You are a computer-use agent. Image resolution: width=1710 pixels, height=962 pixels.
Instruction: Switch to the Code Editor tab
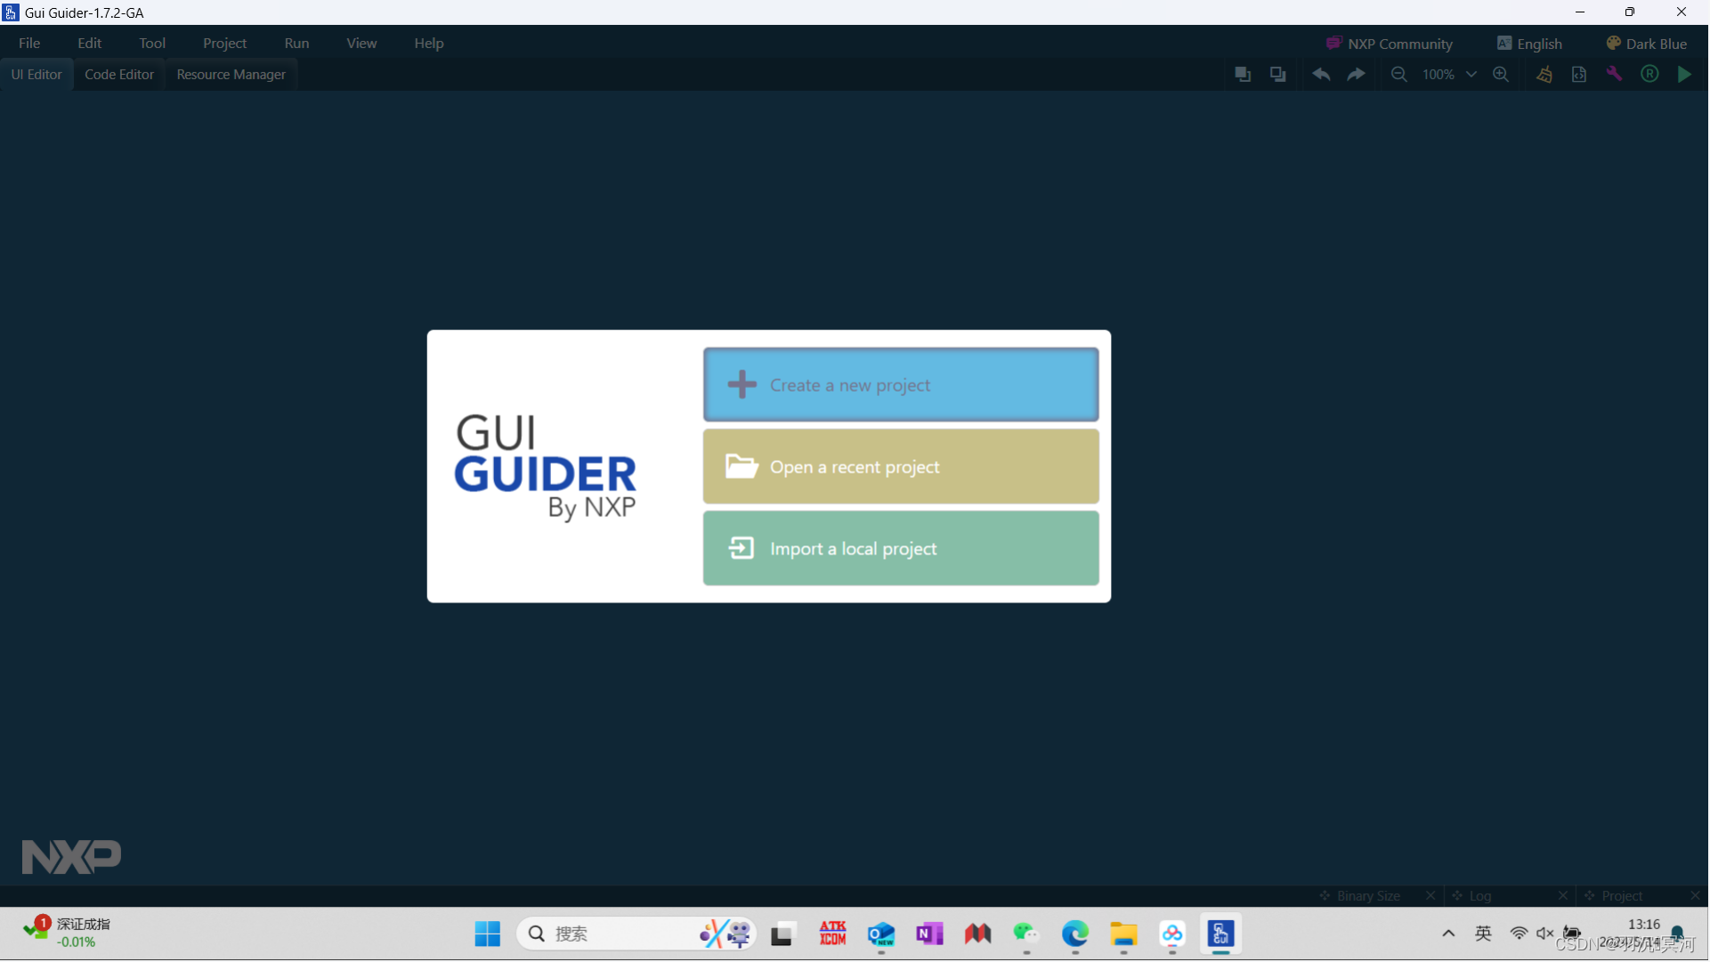(x=118, y=74)
